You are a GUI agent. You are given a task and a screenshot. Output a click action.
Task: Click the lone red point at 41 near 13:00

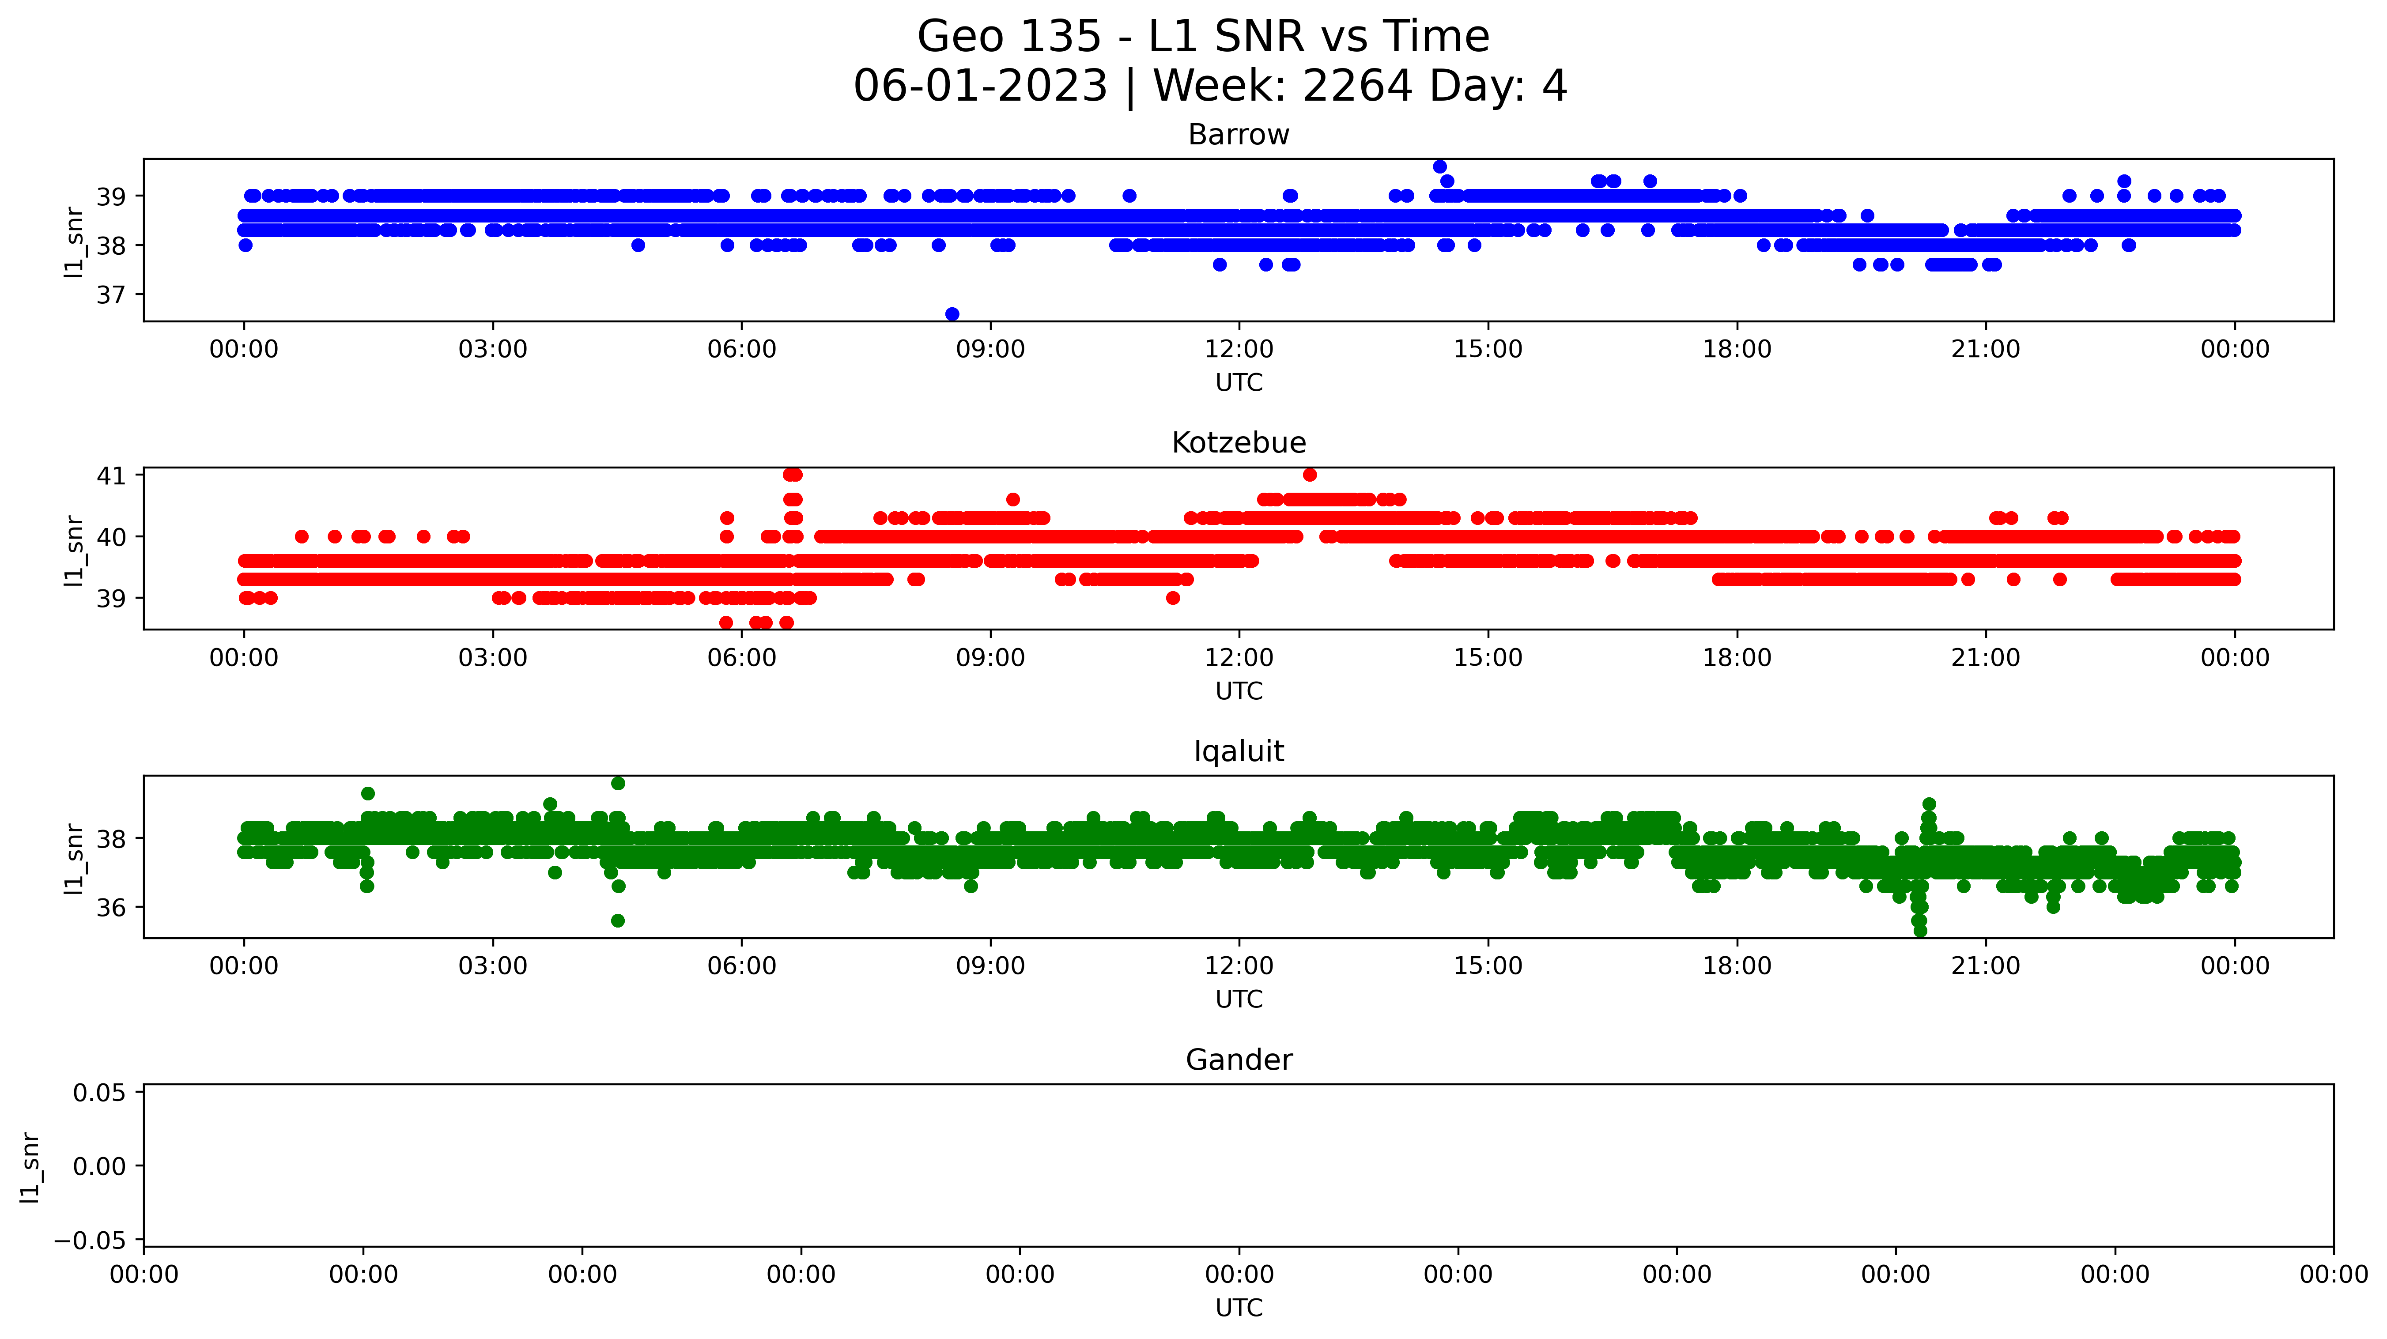[x=1309, y=475]
